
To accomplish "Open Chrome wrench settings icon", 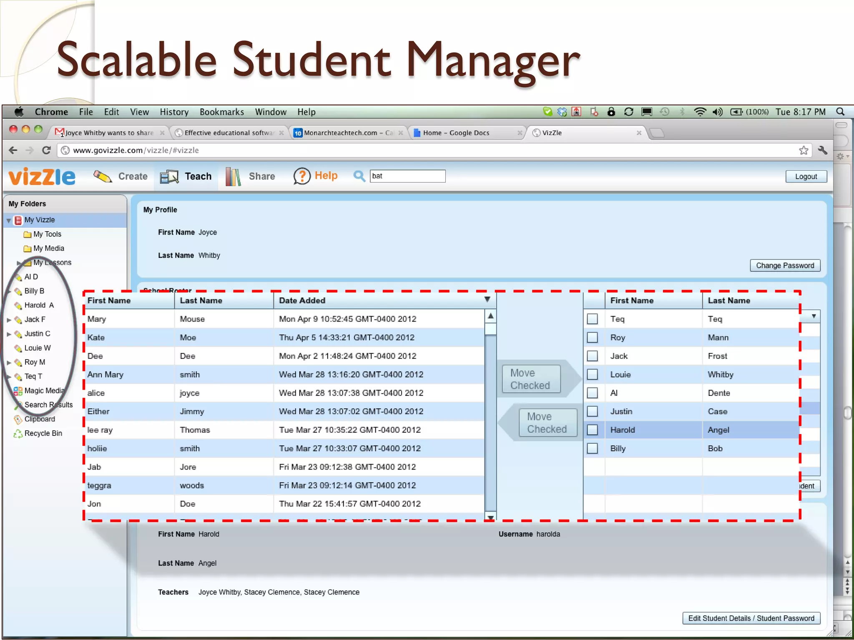I will [x=822, y=150].
